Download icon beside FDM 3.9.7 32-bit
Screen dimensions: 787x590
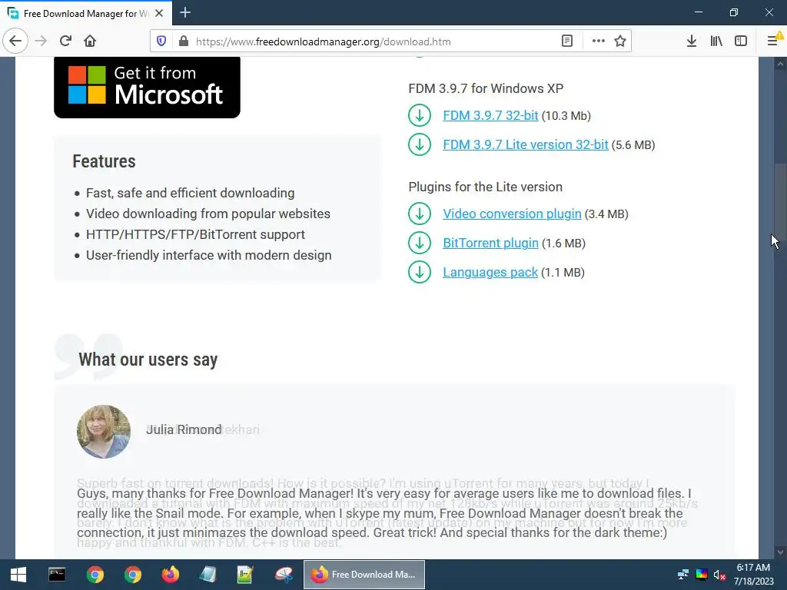[420, 115]
